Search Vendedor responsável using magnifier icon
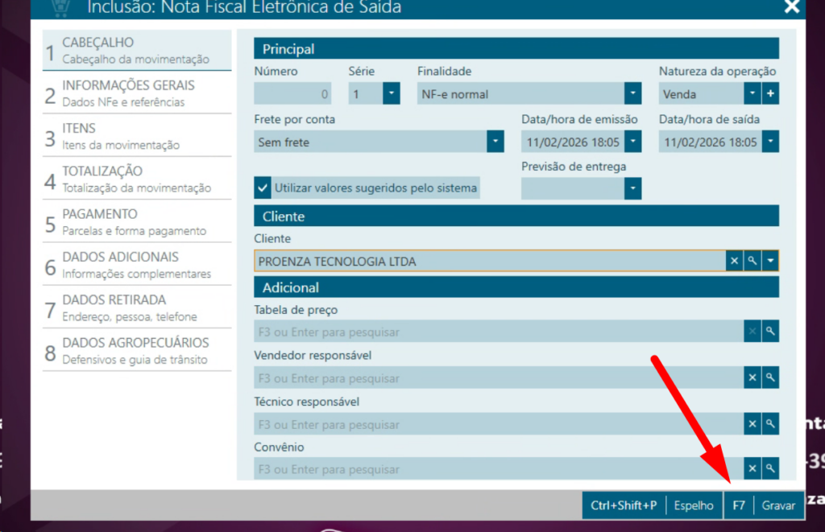Viewport: 825px width, 532px height. click(770, 377)
